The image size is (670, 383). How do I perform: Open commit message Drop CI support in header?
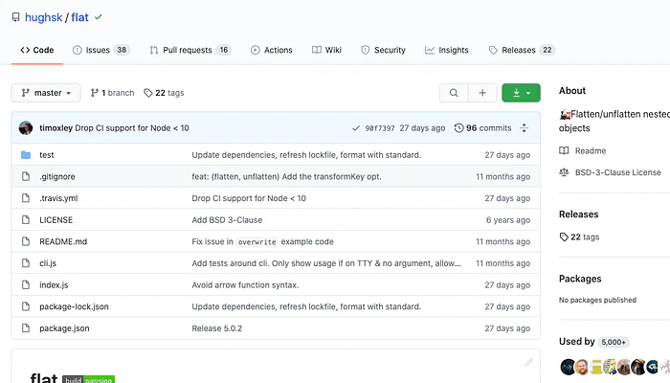coord(132,127)
